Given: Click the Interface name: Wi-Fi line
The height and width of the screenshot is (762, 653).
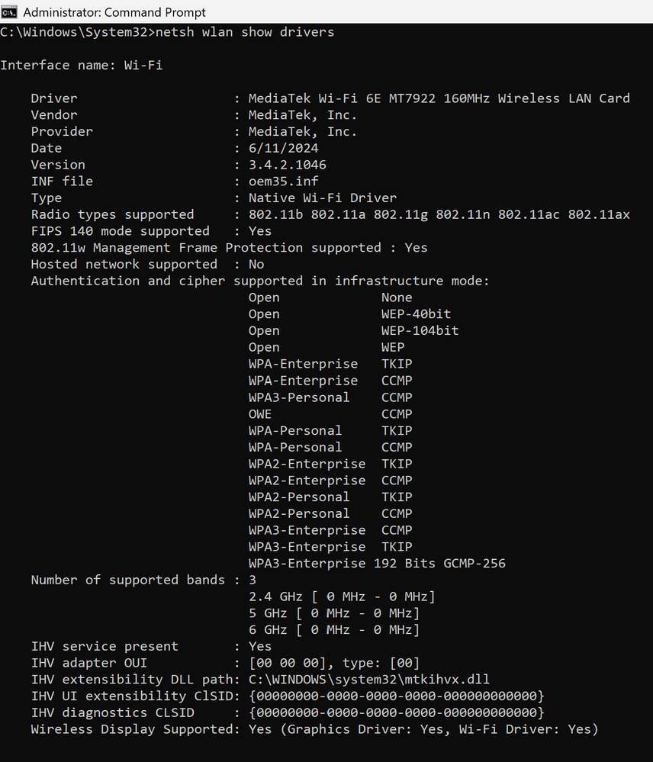Looking at the screenshot, I should (x=81, y=65).
